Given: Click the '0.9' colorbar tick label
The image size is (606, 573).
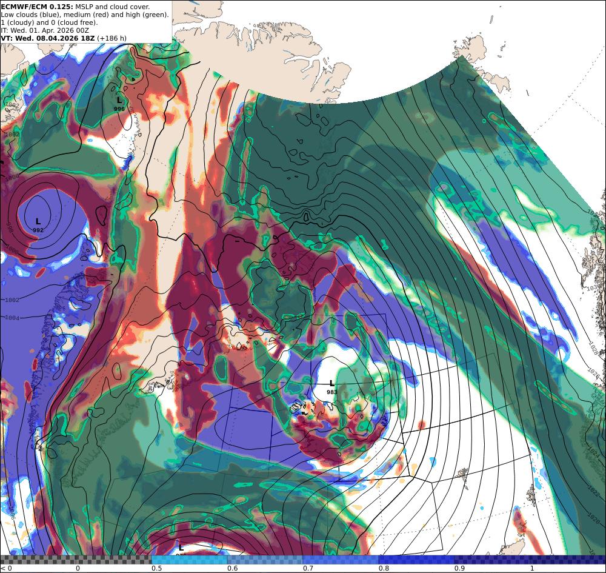Looking at the screenshot, I should 459,568.
